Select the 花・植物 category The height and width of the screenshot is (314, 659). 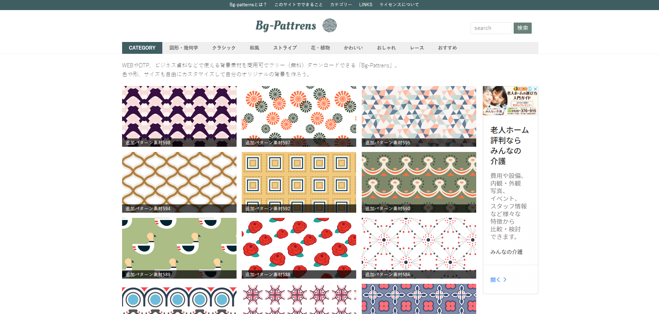pyautogui.click(x=320, y=48)
